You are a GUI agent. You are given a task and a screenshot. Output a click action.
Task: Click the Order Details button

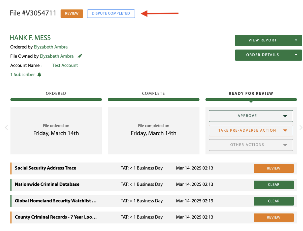[262, 55]
